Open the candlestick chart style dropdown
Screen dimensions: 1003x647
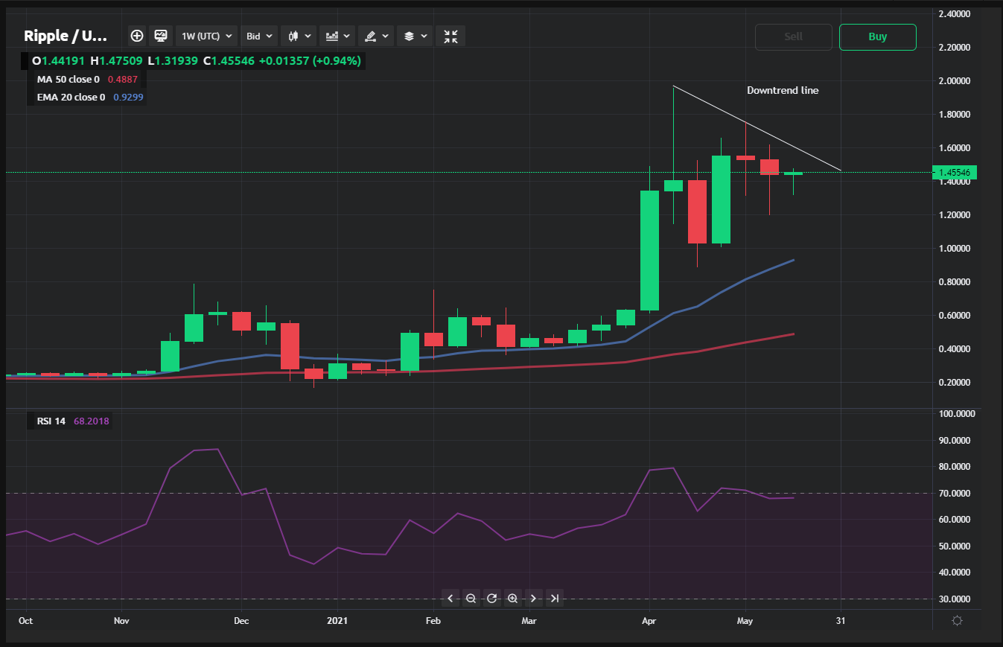coord(299,36)
